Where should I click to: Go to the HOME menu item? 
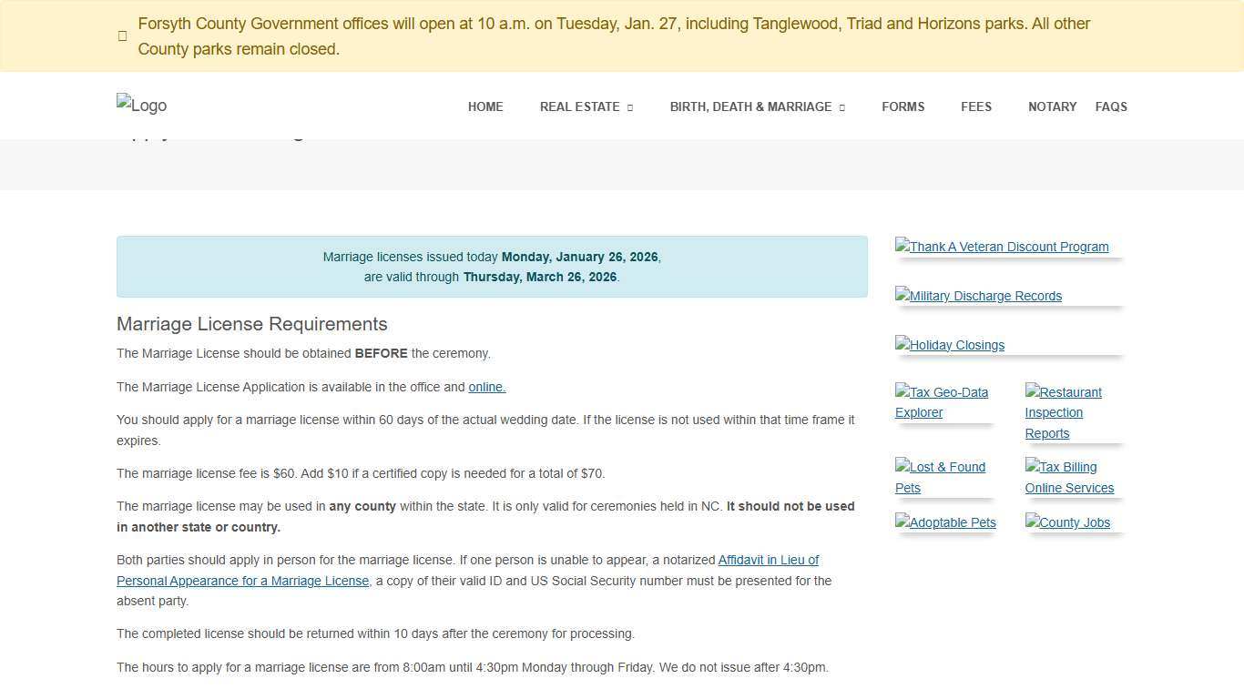click(x=485, y=106)
